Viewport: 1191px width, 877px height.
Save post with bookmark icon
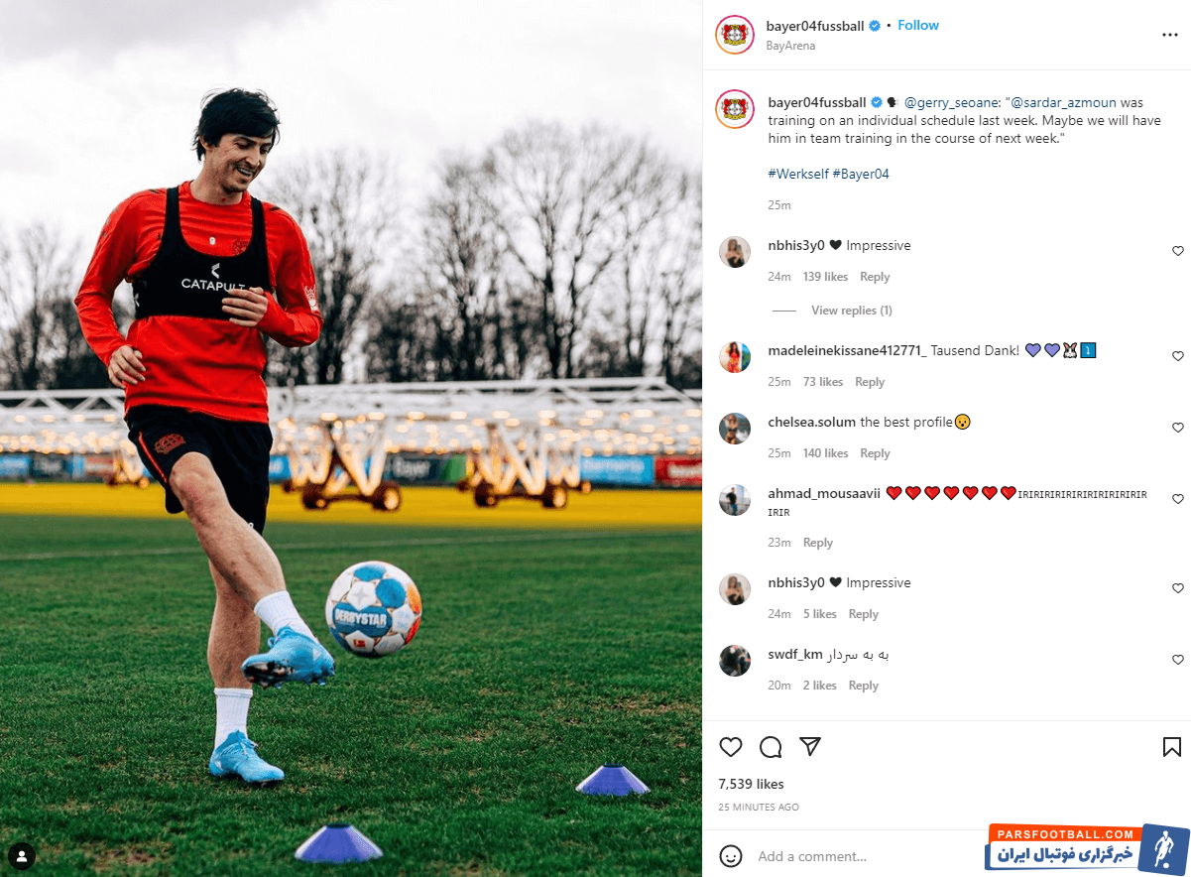(x=1171, y=747)
